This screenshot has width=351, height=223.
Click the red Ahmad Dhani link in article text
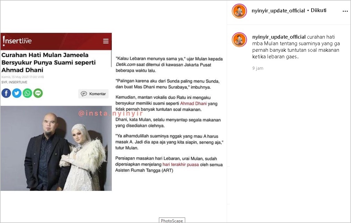point(193,103)
